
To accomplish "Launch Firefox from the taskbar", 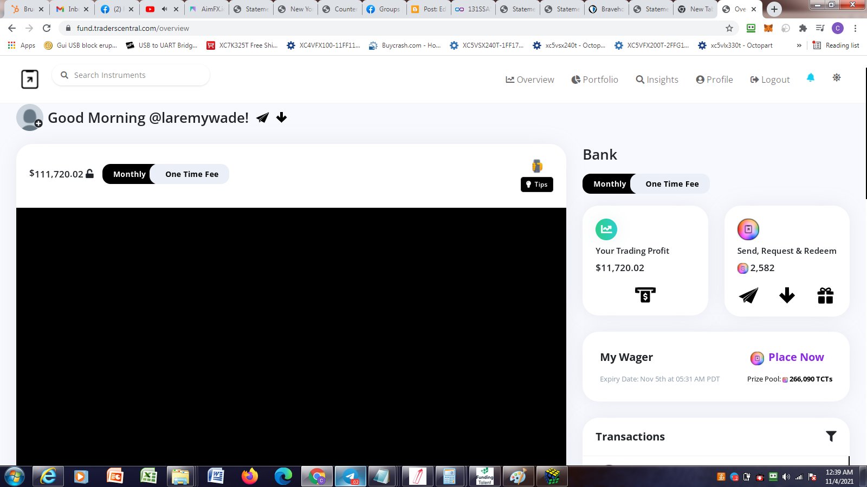I will click(250, 476).
